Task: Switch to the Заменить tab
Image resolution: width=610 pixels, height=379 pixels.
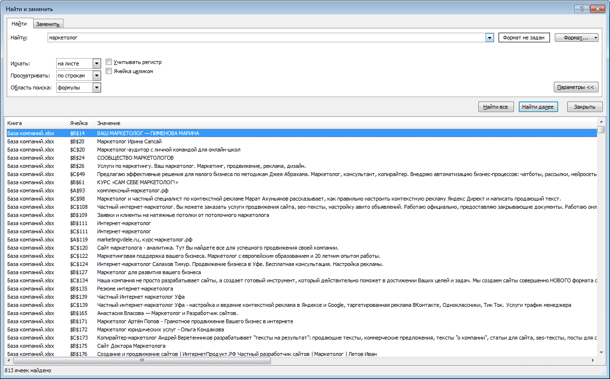Action: tap(48, 24)
